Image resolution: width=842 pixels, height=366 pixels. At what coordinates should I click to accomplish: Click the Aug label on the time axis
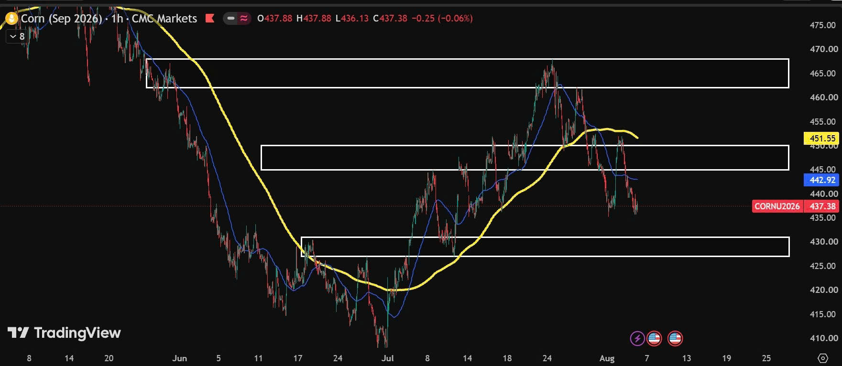607,358
